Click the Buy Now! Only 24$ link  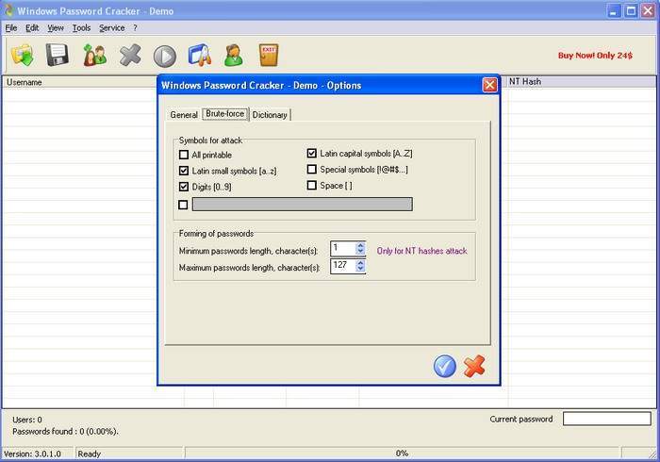tap(595, 56)
